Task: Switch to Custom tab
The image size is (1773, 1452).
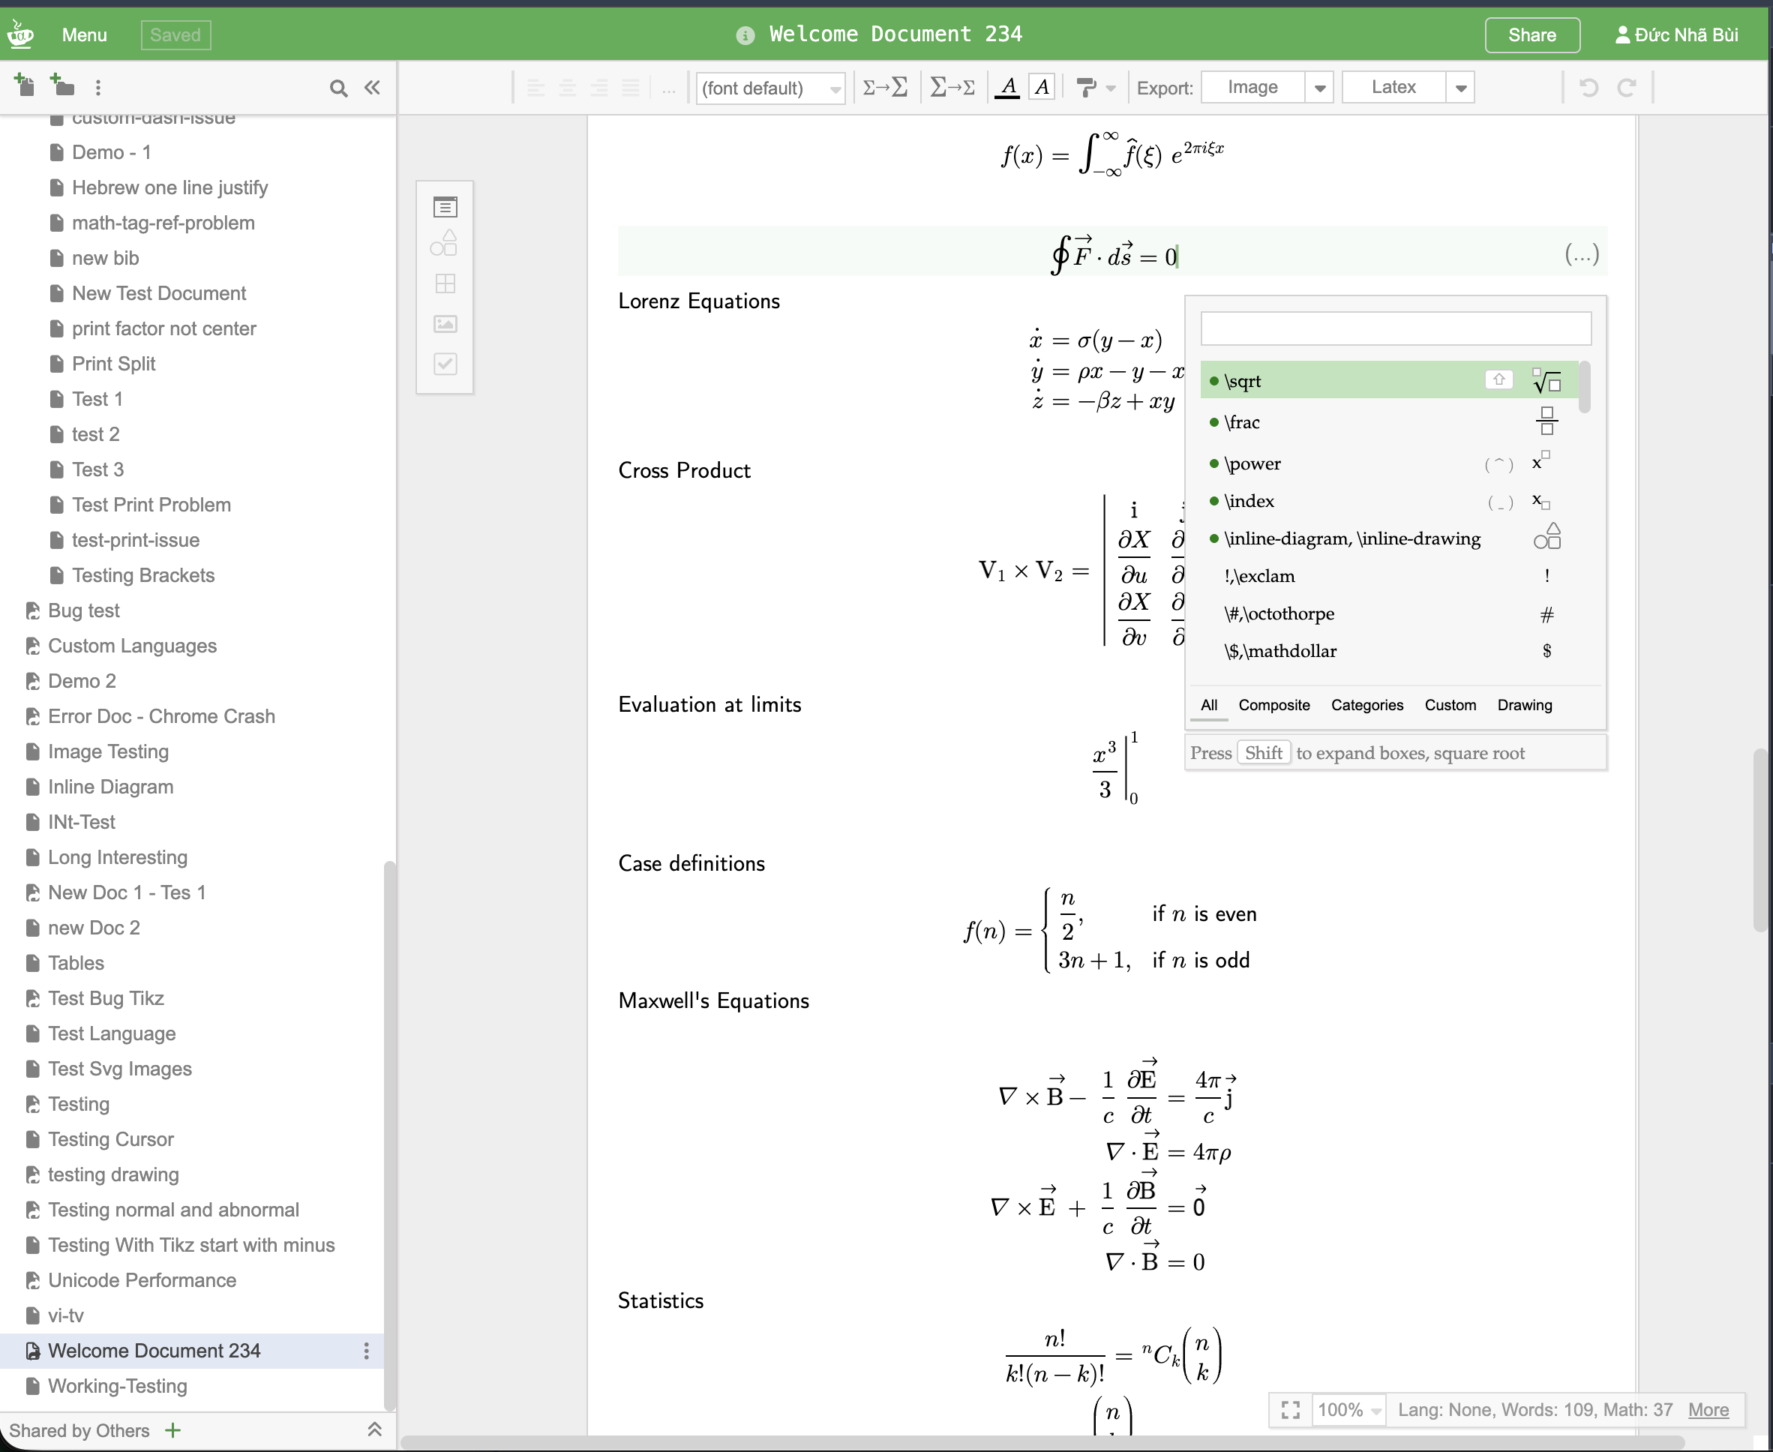Action: click(x=1450, y=705)
